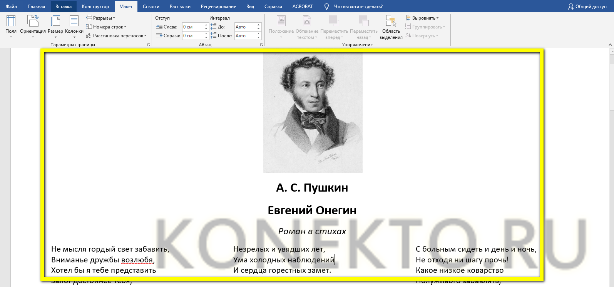Switch to the ACROBAT tab
This screenshot has height=287, width=614.
pyautogui.click(x=303, y=7)
